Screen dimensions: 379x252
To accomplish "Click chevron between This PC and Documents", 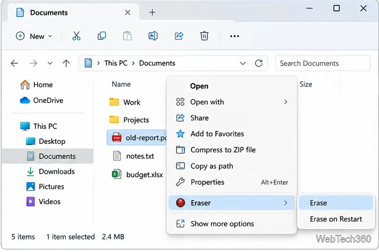I will click(x=133, y=63).
